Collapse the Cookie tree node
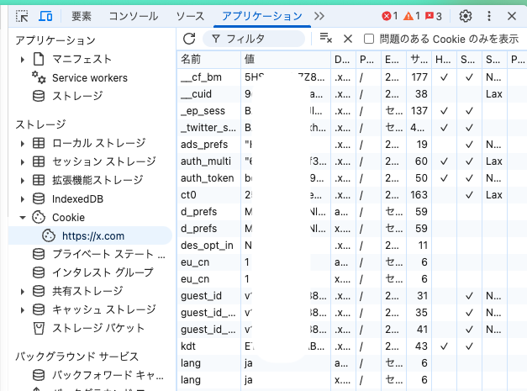Image resolution: width=527 pixels, height=391 pixels. 23,217
